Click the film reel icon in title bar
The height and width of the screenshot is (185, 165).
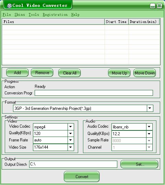click(x=10, y=5)
